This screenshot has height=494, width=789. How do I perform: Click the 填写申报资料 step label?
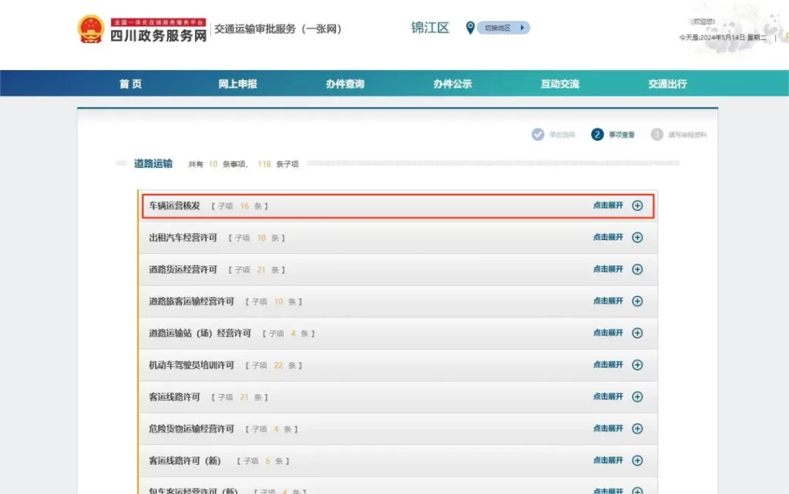(x=687, y=135)
